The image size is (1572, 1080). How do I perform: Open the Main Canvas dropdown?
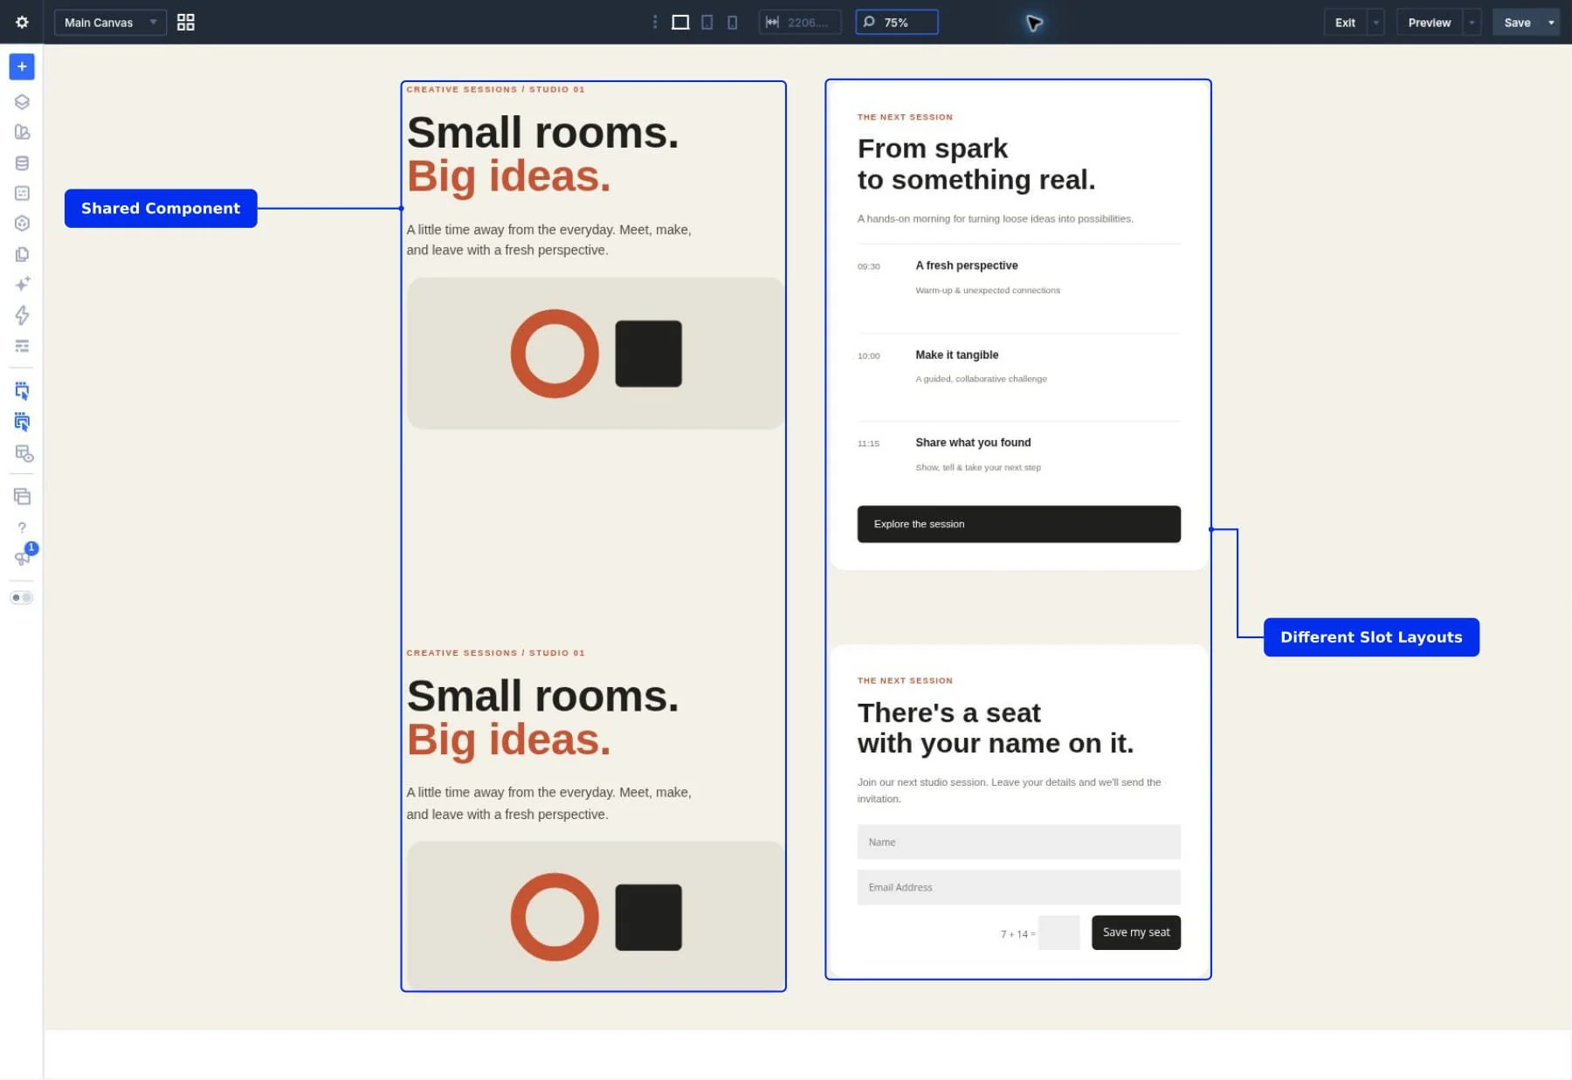click(110, 23)
